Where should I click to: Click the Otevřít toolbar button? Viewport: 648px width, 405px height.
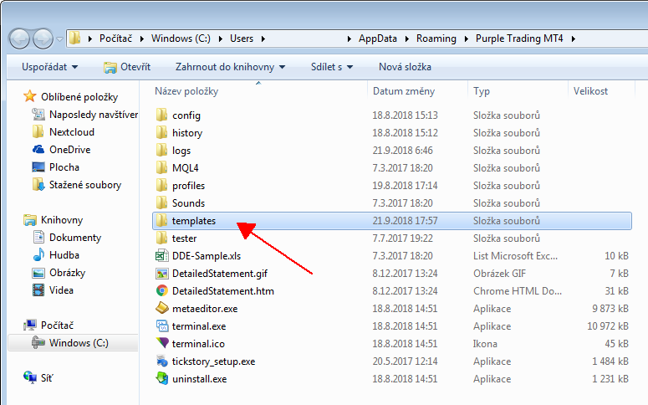(127, 67)
